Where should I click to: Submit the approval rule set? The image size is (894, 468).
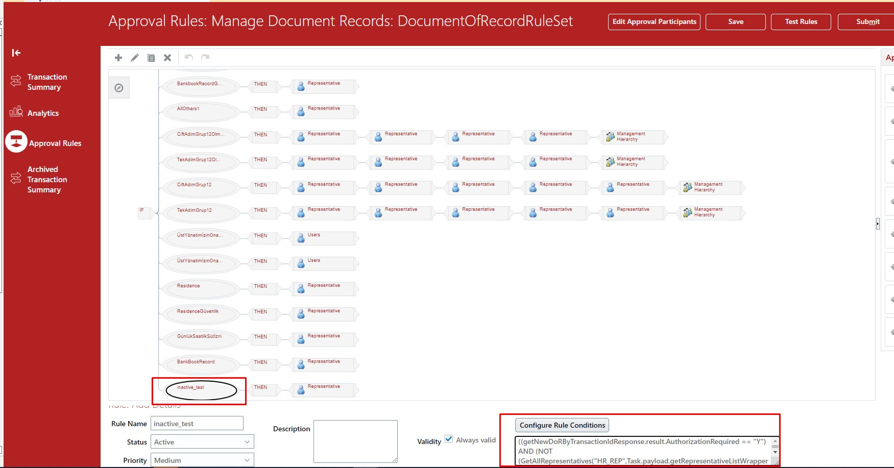point(867,21)
